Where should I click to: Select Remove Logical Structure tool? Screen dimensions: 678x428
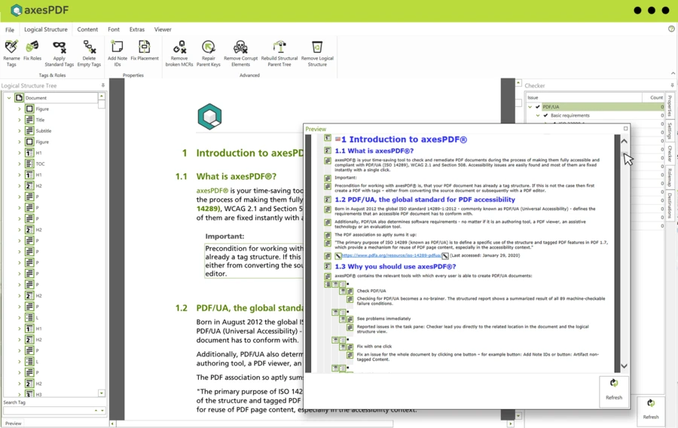[x=317, y=53]
